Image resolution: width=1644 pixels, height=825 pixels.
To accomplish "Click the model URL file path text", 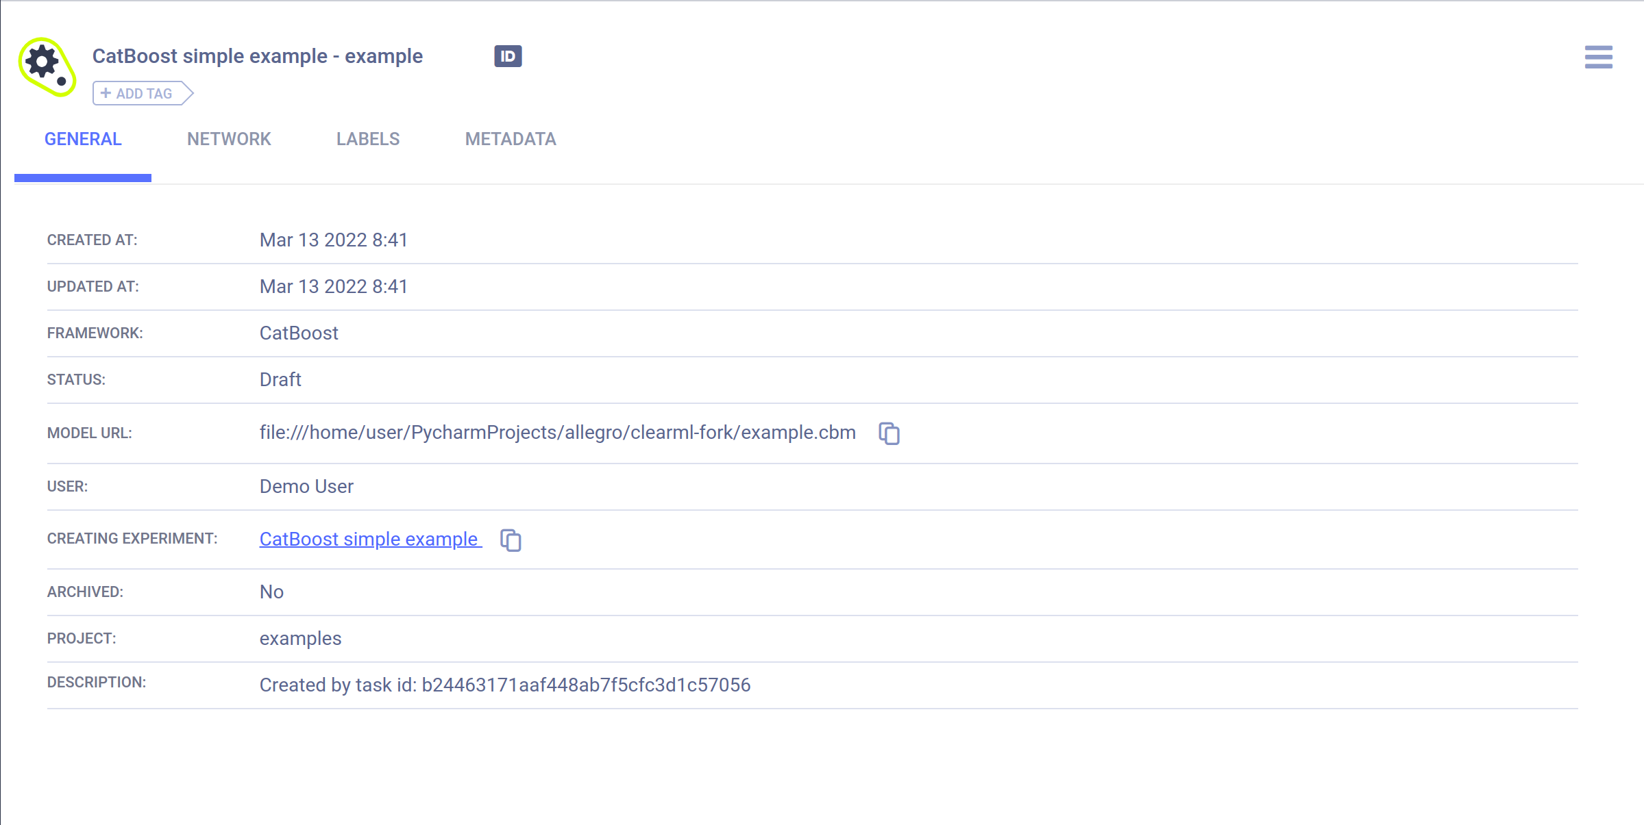I will pyautogui.click(x=557, y=433).
